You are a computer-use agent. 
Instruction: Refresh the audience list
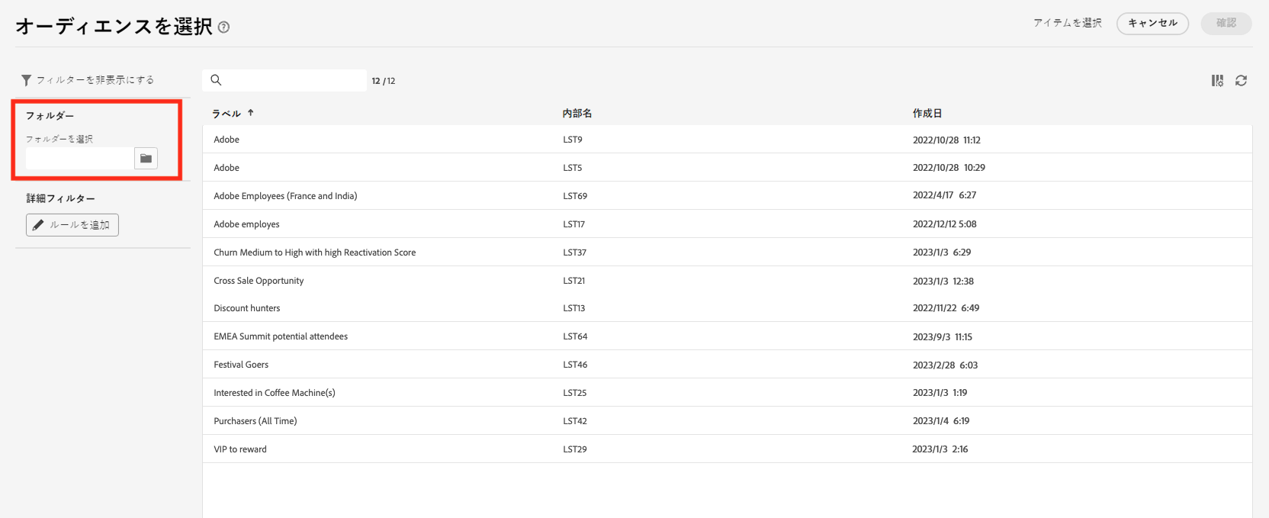(x=1241, y=81)
